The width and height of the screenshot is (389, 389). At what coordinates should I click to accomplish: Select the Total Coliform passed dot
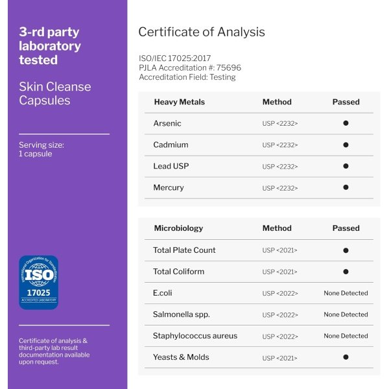click(346, 272)
